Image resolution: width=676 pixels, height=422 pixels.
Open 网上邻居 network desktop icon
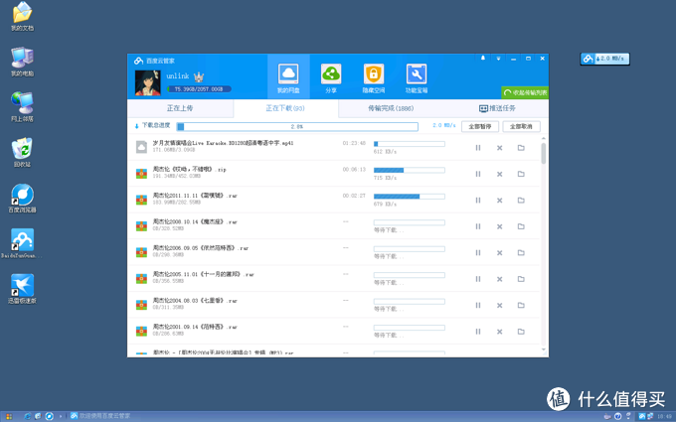tap(22, 107)
